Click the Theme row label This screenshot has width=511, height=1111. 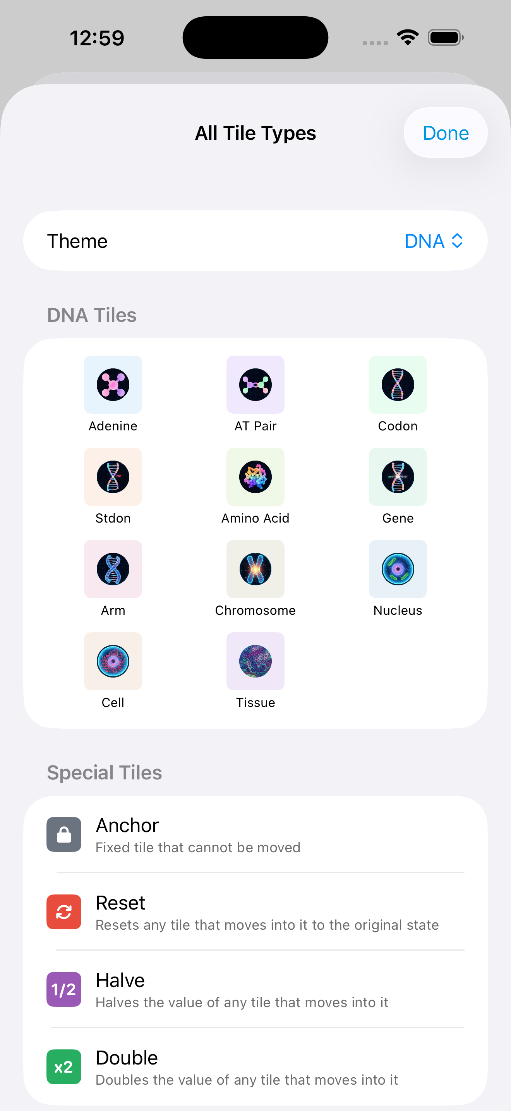77,241
